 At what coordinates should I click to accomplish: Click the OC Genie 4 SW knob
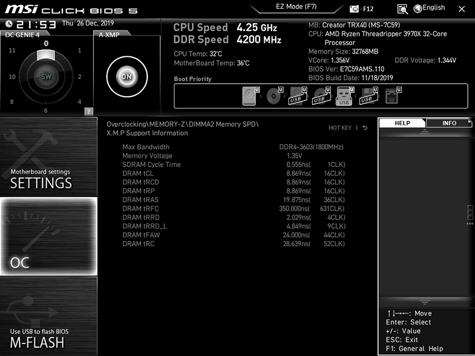pos(46,77)
